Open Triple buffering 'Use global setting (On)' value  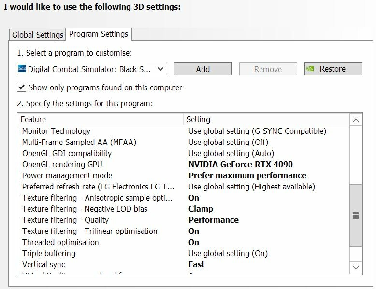click(x=228, y=253)
